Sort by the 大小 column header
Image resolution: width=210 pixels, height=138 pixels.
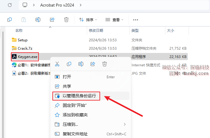click(x=171, y=31)
